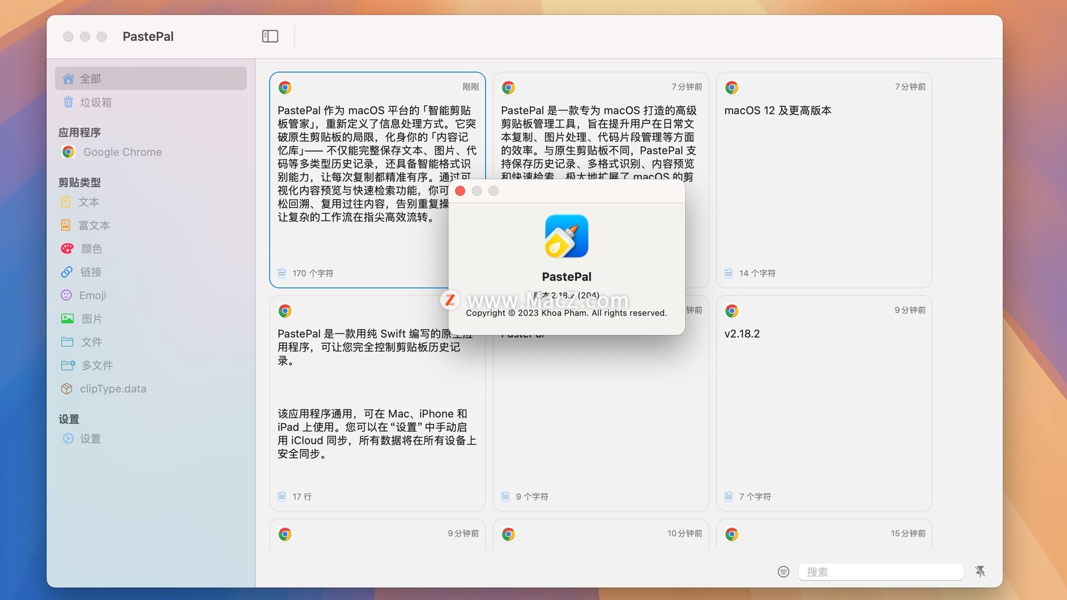Toggle the pin window icon
Screen dimensions: 1067x600
click(980, 572)
